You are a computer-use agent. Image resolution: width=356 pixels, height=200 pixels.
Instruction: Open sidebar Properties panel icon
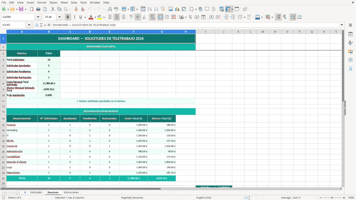click(350, 34)
